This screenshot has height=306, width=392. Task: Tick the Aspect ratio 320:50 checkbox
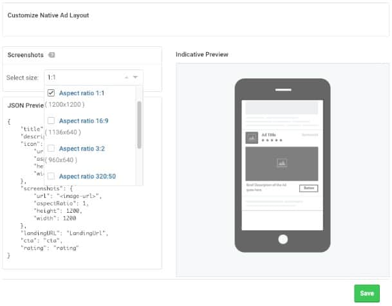click(51, 175)
